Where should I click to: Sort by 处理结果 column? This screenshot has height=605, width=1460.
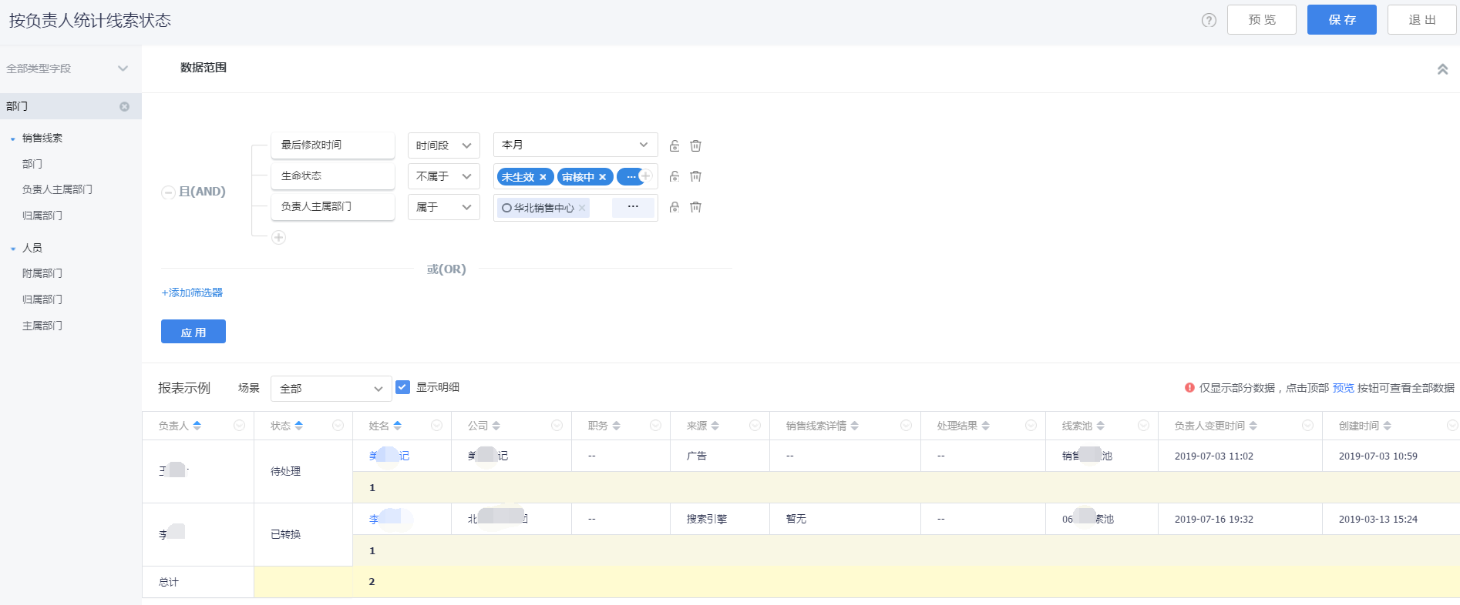click(986, 426)
